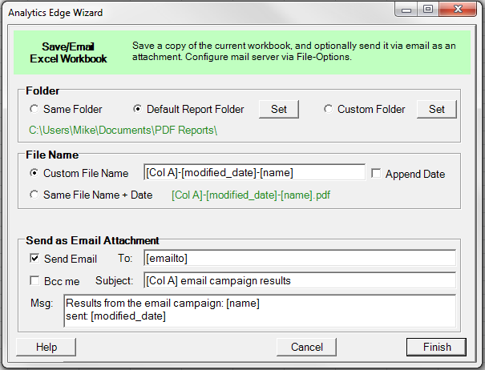Tick the Bcc me checkbox
Image resolution: width=485 pixels, height=370 pixels.
(34, 281)
